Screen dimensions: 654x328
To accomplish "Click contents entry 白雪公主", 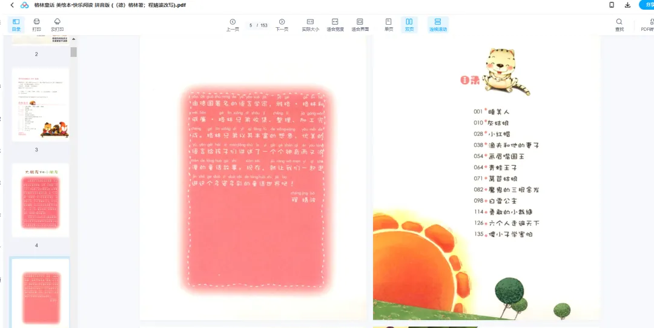I will tap(503, 200).
